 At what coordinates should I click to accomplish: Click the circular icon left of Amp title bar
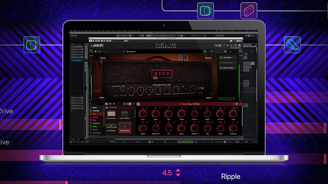[138, 104]
